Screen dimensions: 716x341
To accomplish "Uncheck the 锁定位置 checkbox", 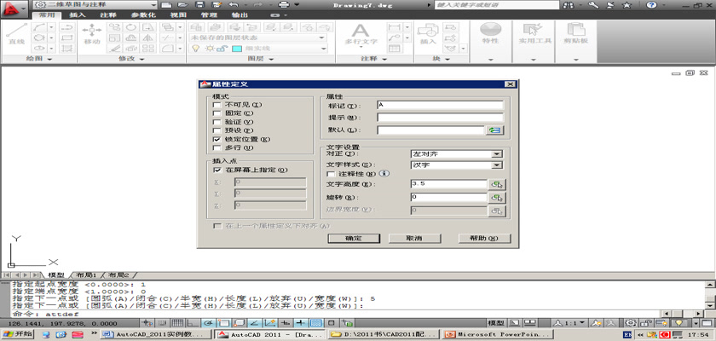I will point(217,139).
